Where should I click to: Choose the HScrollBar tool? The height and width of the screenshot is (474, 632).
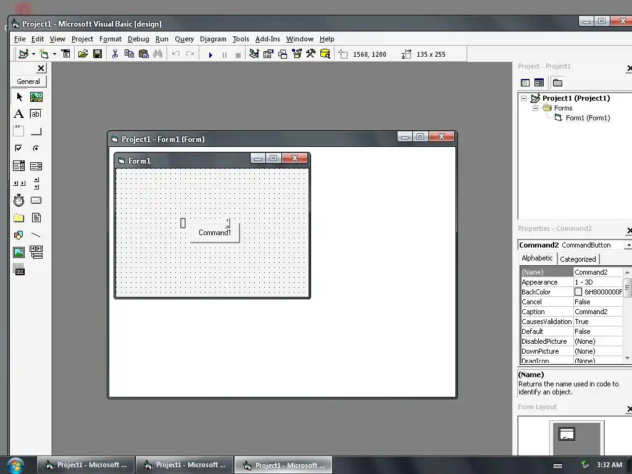click(19, 183)
